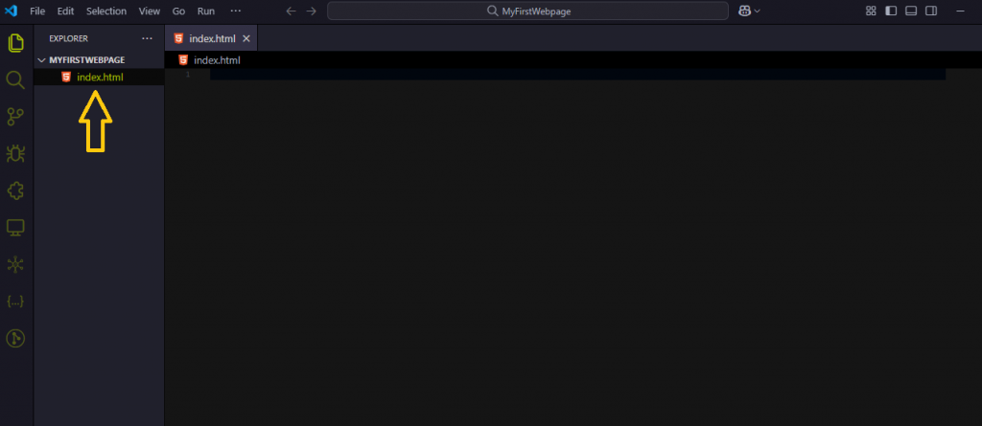Click the MyFirstWebpage command center search box
This screenshot has width=982, height=426.
click(527, 11)
